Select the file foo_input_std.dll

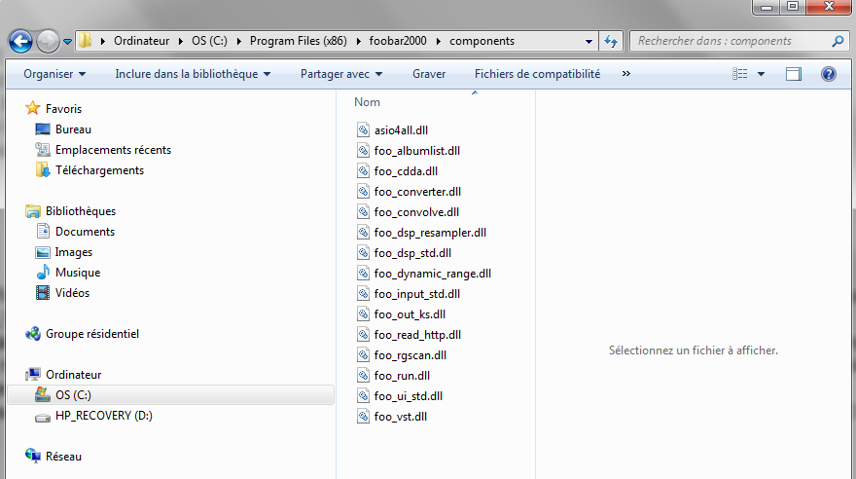pos(417,294)
